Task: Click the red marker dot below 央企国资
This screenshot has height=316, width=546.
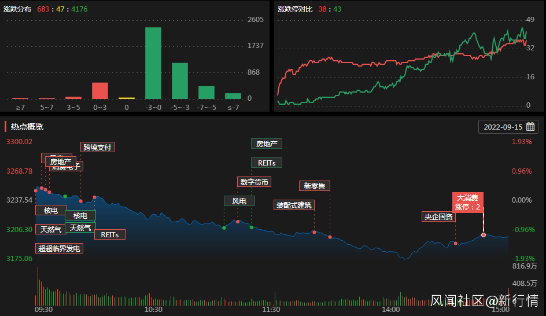Action: point(455,243)
